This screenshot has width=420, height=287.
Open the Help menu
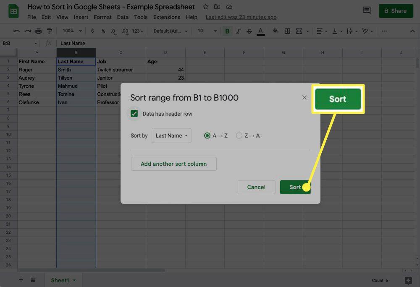pos(192,17)
